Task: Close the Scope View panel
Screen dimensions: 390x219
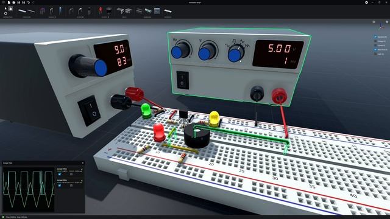Action: click(83, 163)
